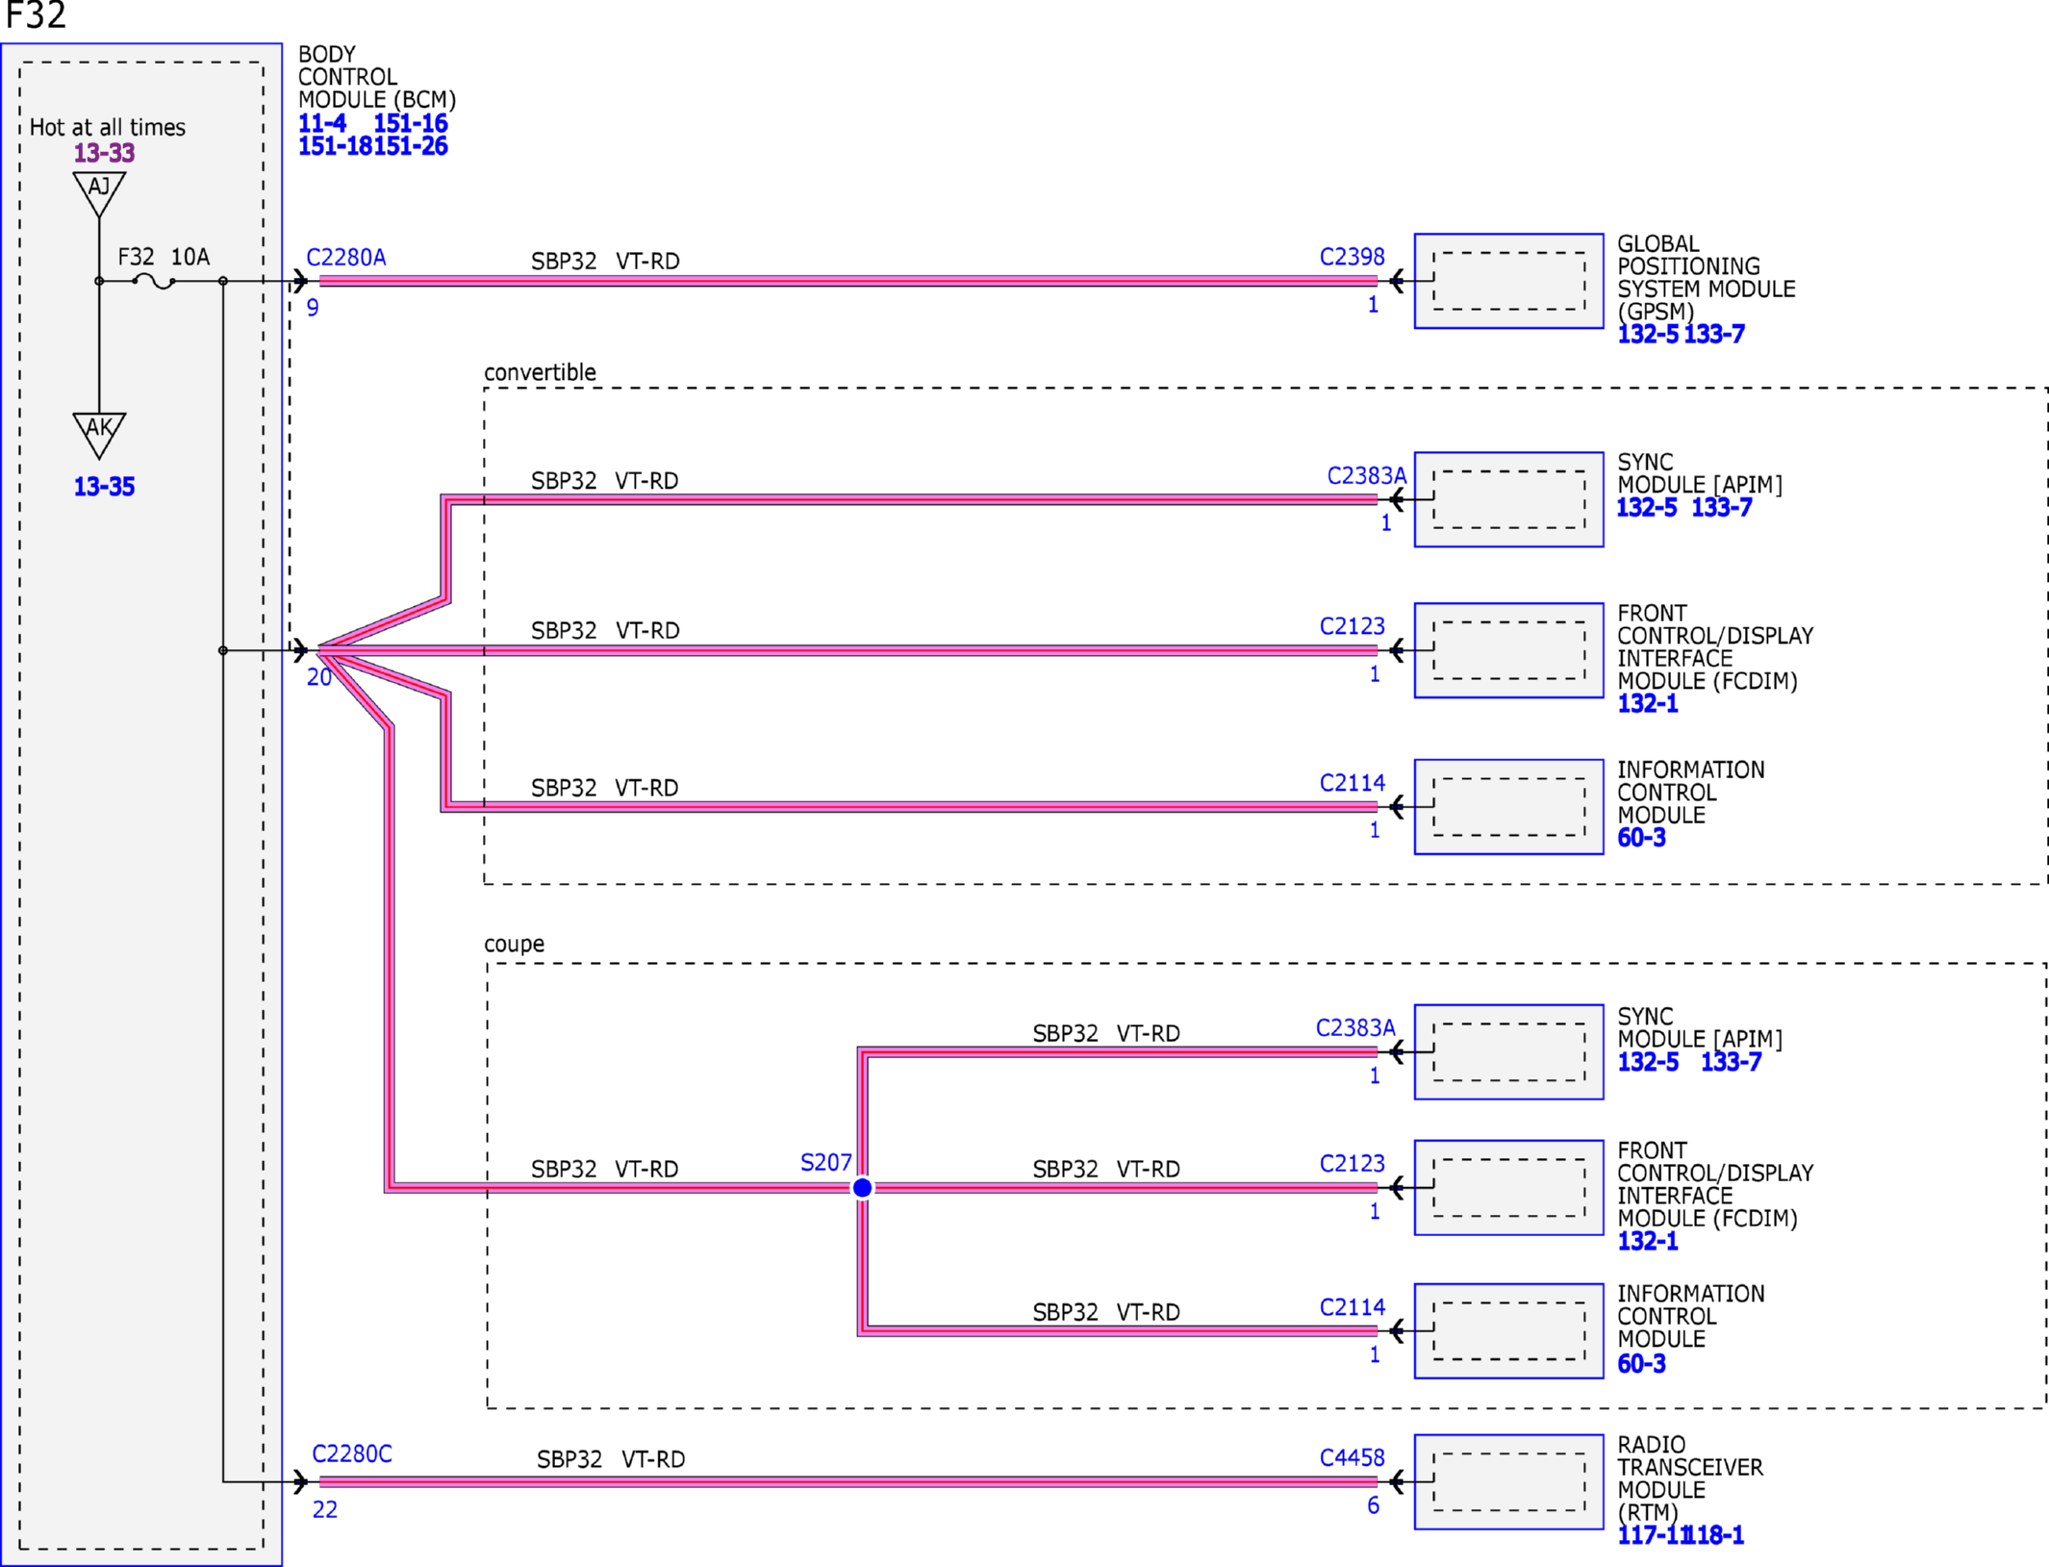Open BCM reference 11-4
The image size is (2049, 1567).
pyautogui.click(x=322, y=123)
